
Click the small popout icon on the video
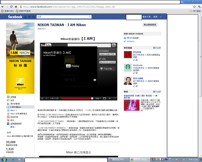[95, 80]
